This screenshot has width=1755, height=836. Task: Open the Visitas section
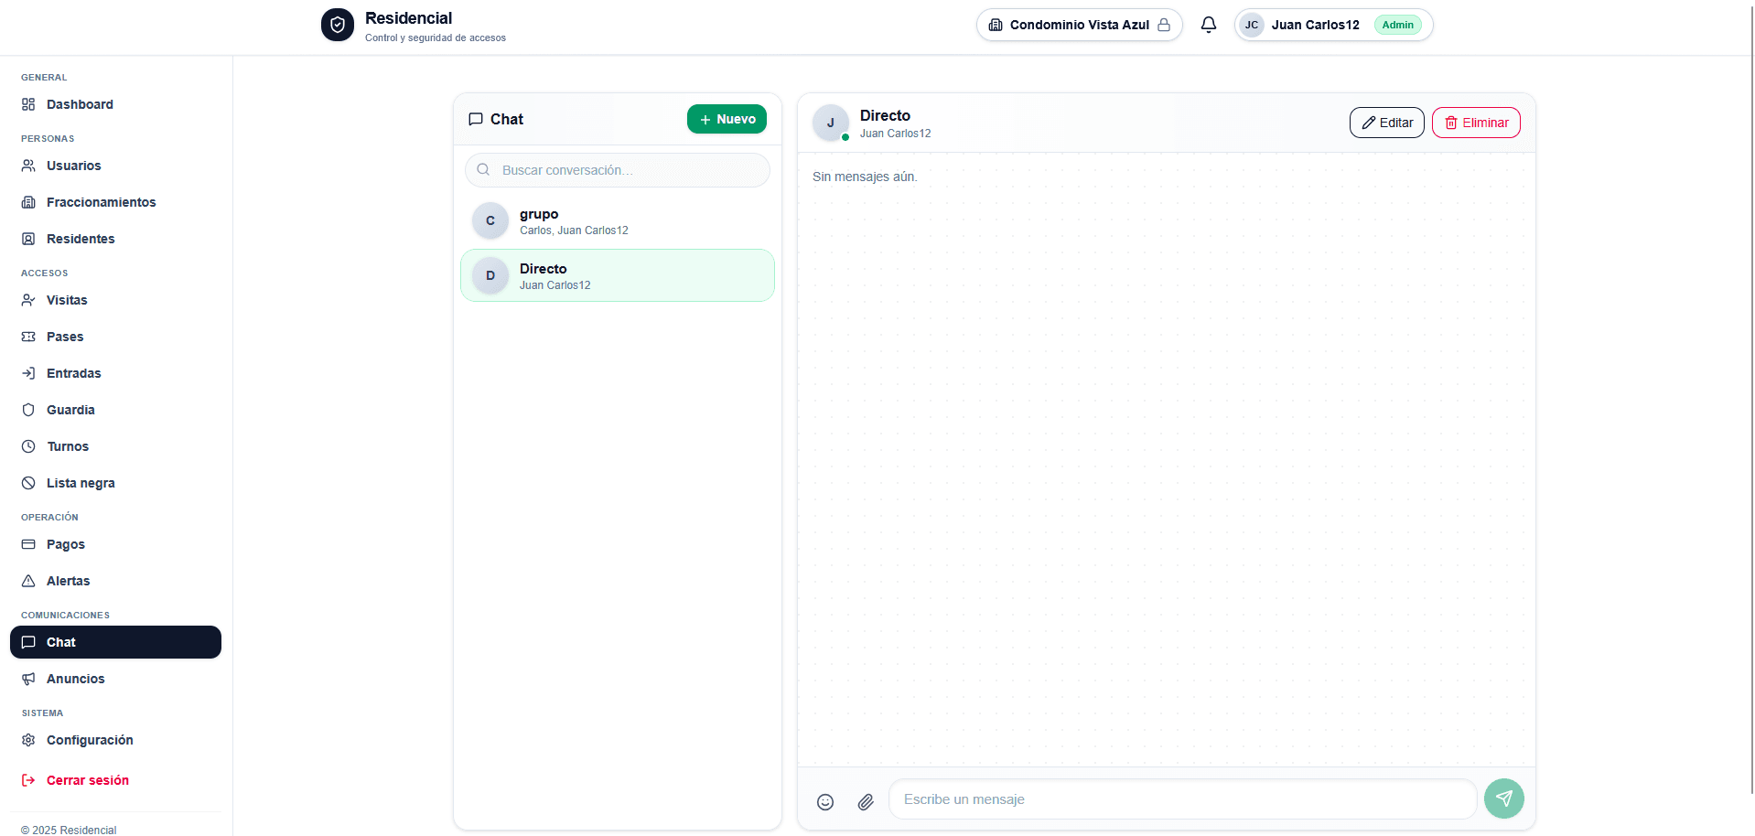pyautogui.click(x=67, y=300)
